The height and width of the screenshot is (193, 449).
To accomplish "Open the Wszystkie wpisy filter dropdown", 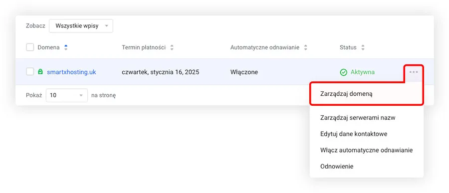I will point(81,26).
